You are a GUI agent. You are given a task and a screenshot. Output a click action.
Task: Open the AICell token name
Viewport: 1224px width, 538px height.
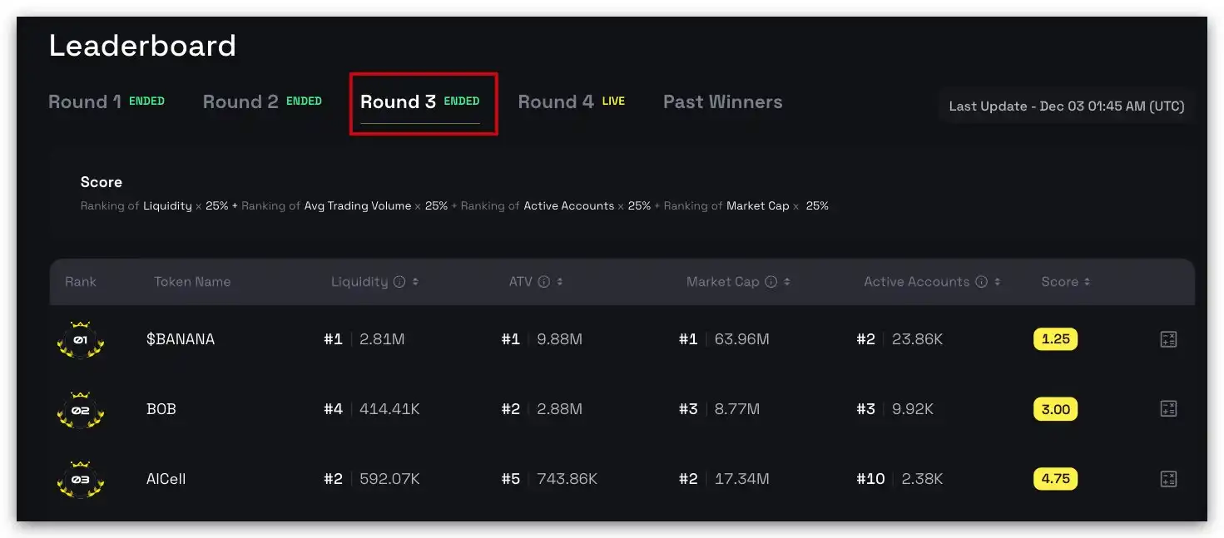click(166, 479)
